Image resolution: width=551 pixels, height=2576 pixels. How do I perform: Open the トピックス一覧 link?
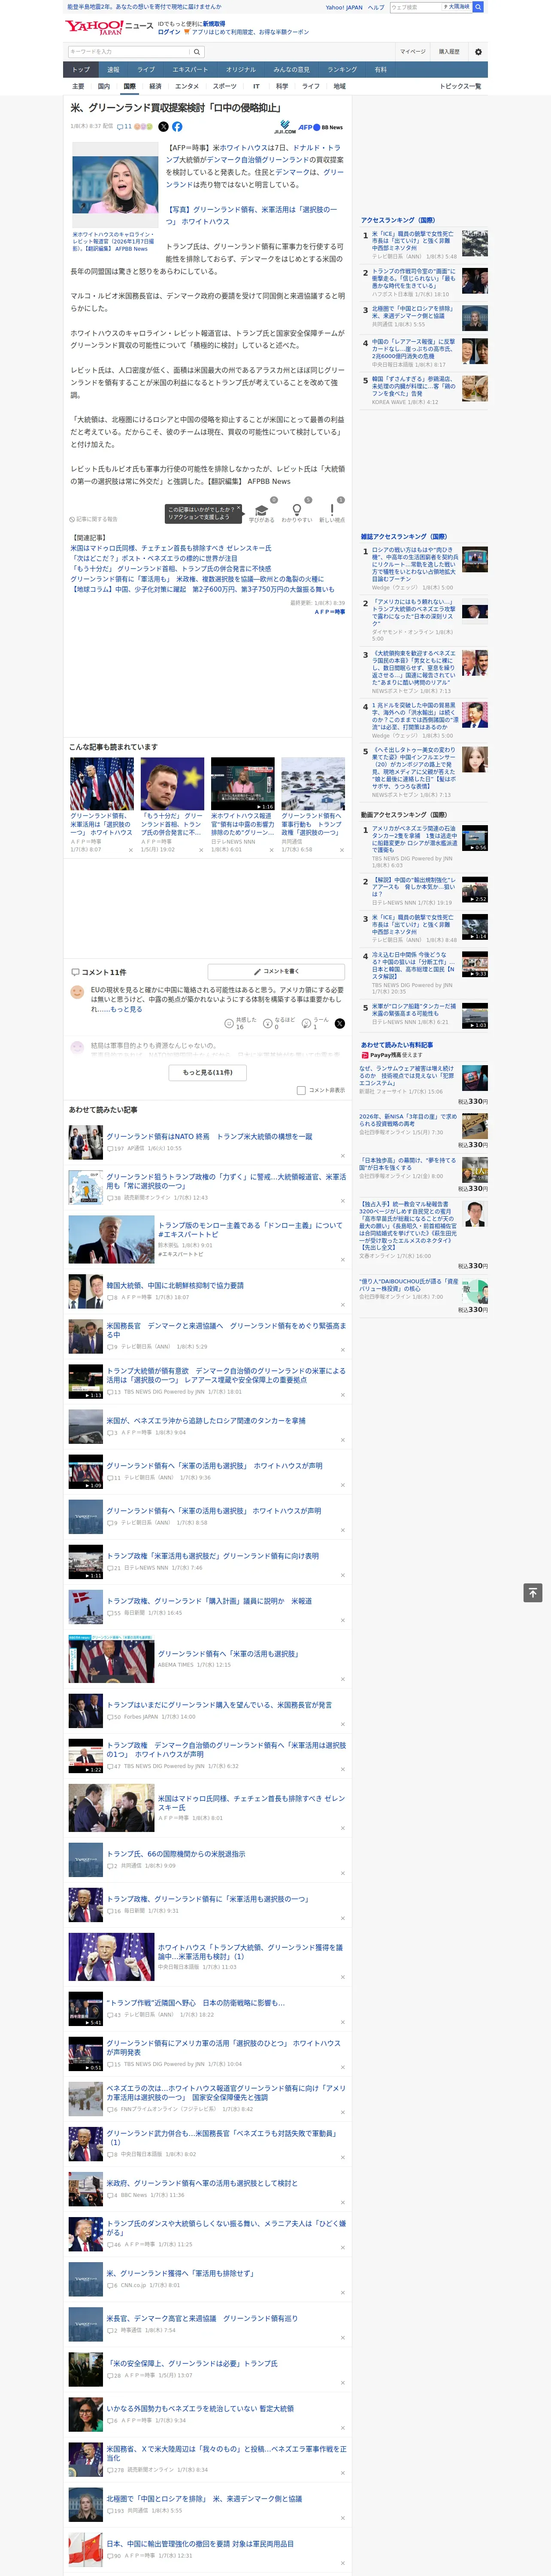coord(460,86)
